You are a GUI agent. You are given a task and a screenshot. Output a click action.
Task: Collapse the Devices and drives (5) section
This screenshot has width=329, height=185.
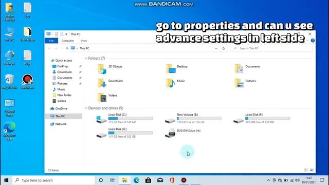(86, 108)
